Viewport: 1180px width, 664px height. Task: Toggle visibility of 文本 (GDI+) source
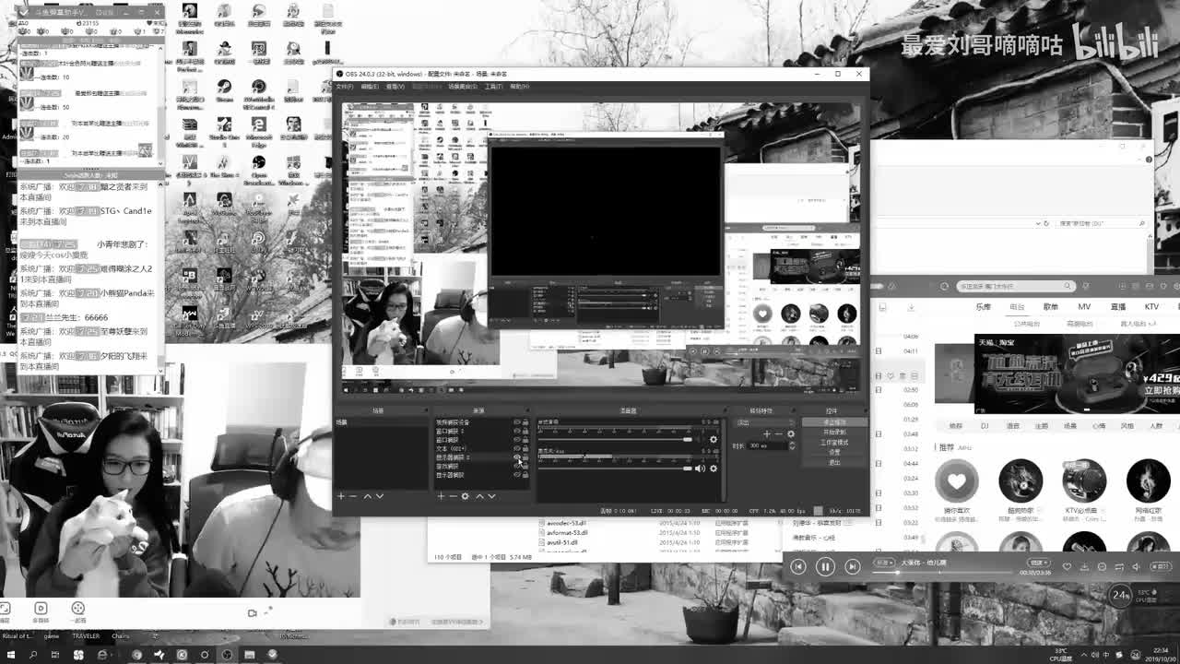click(516, 448)
